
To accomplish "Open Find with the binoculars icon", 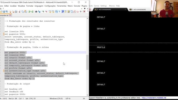I will tap(36, 12).
